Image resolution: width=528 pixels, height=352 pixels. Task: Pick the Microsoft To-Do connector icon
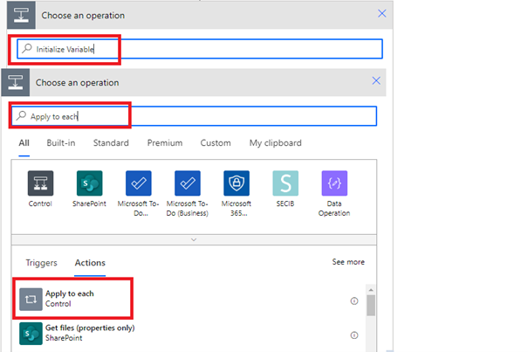coord(139,183)
